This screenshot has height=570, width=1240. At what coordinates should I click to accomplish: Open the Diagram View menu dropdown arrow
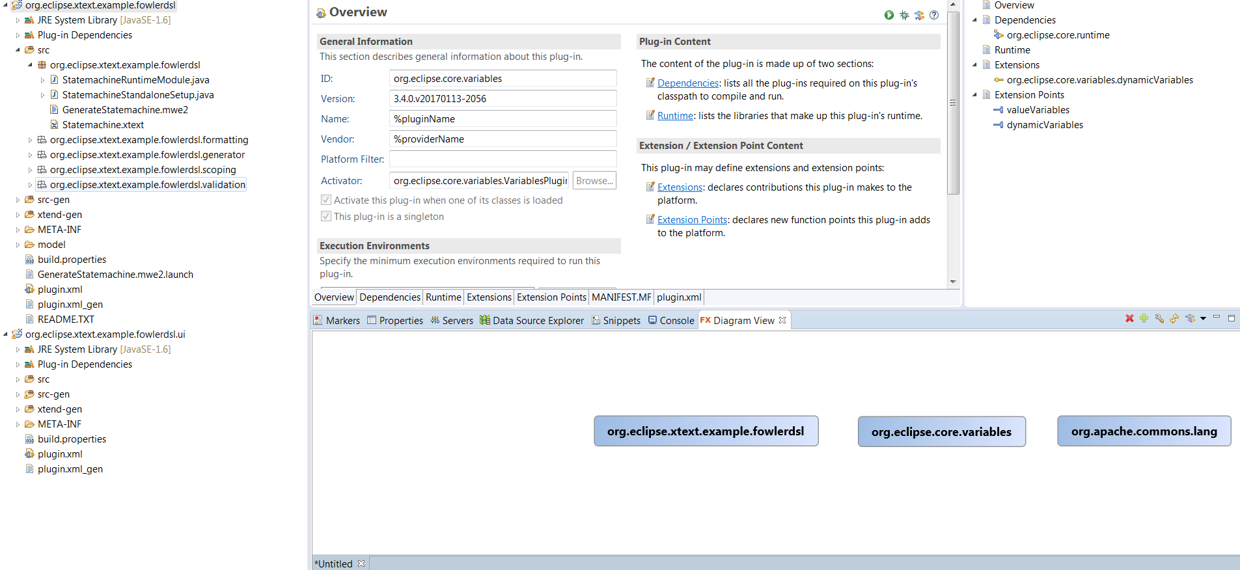1203,318
